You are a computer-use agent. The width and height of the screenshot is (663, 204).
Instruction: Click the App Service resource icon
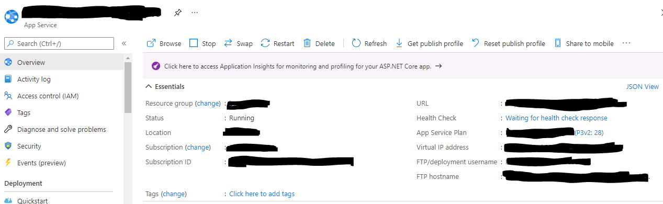click(x=12, y=16)
